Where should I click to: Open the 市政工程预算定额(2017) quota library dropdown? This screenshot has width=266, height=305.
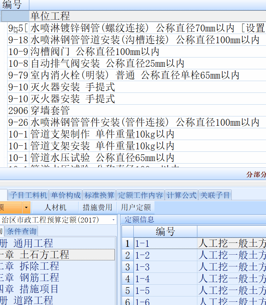pos(113,220)
